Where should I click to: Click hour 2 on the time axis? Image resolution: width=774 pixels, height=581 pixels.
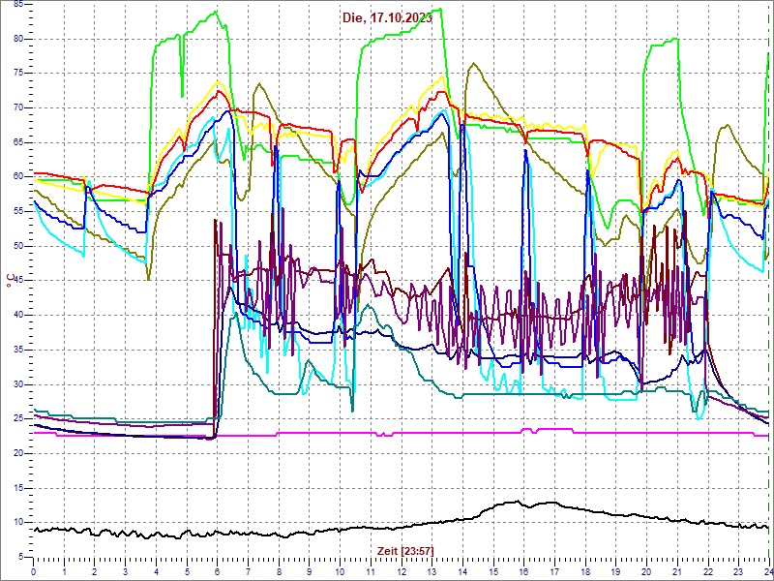tap(95, 571)
